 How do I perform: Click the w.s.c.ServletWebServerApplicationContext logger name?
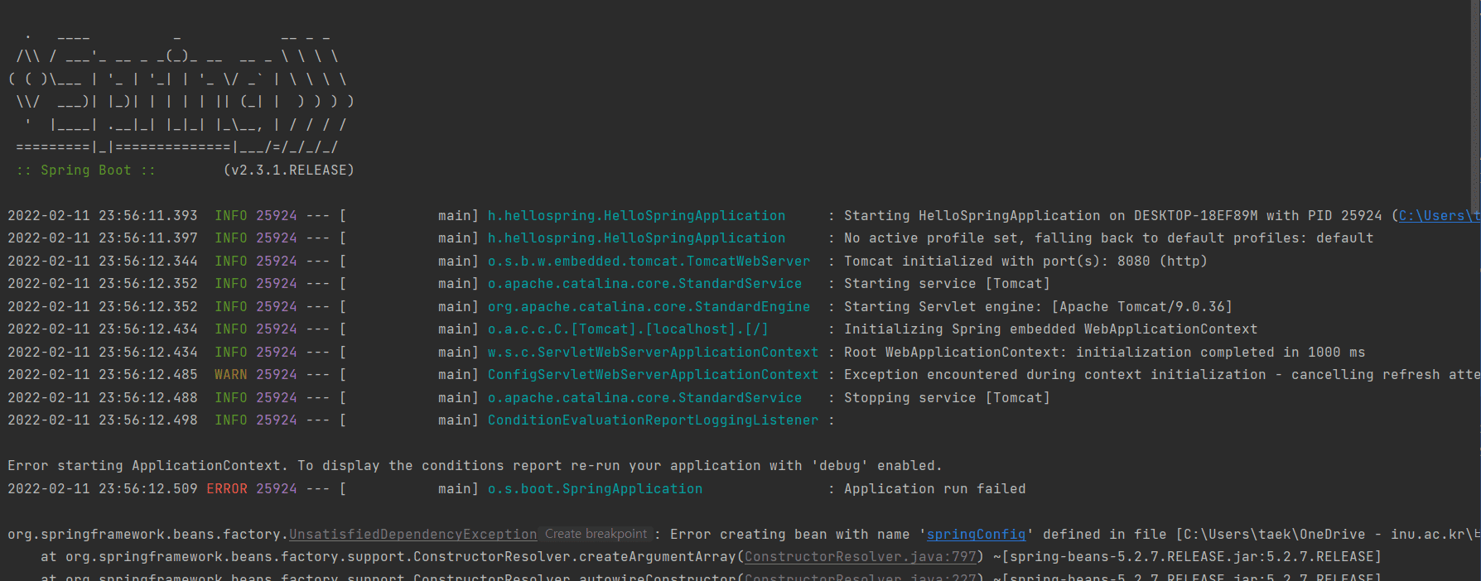click(x=653, y=353)
